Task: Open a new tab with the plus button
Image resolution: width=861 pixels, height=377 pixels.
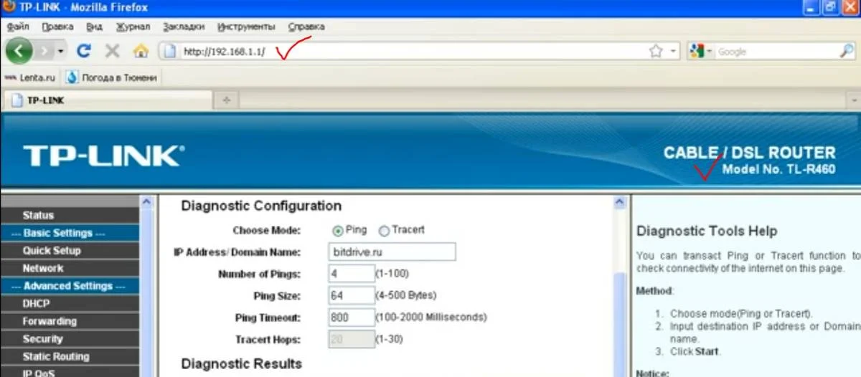Action: click(227, 101)
